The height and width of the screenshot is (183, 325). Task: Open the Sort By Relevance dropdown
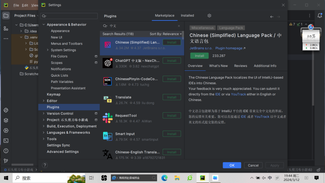coord(166,34)
